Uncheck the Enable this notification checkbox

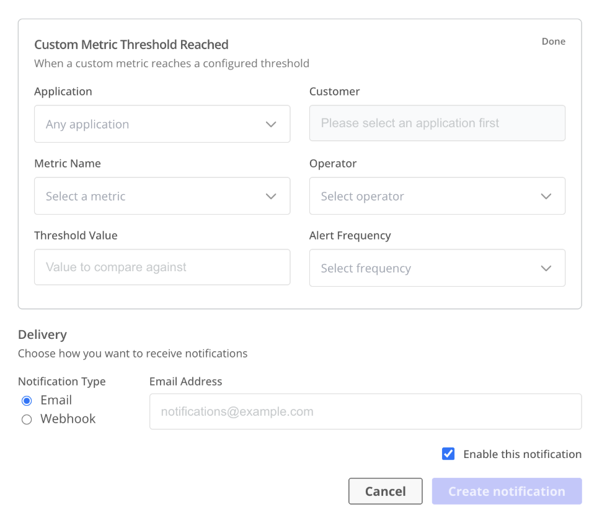pos(448,454)
